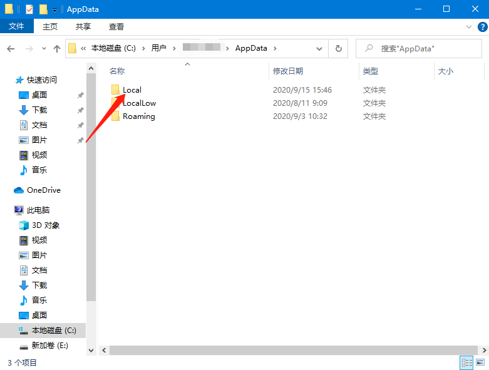Screen dimensions: 489x370
Task: Open the address bar history dropdown
Action: [x=319, y=49]
